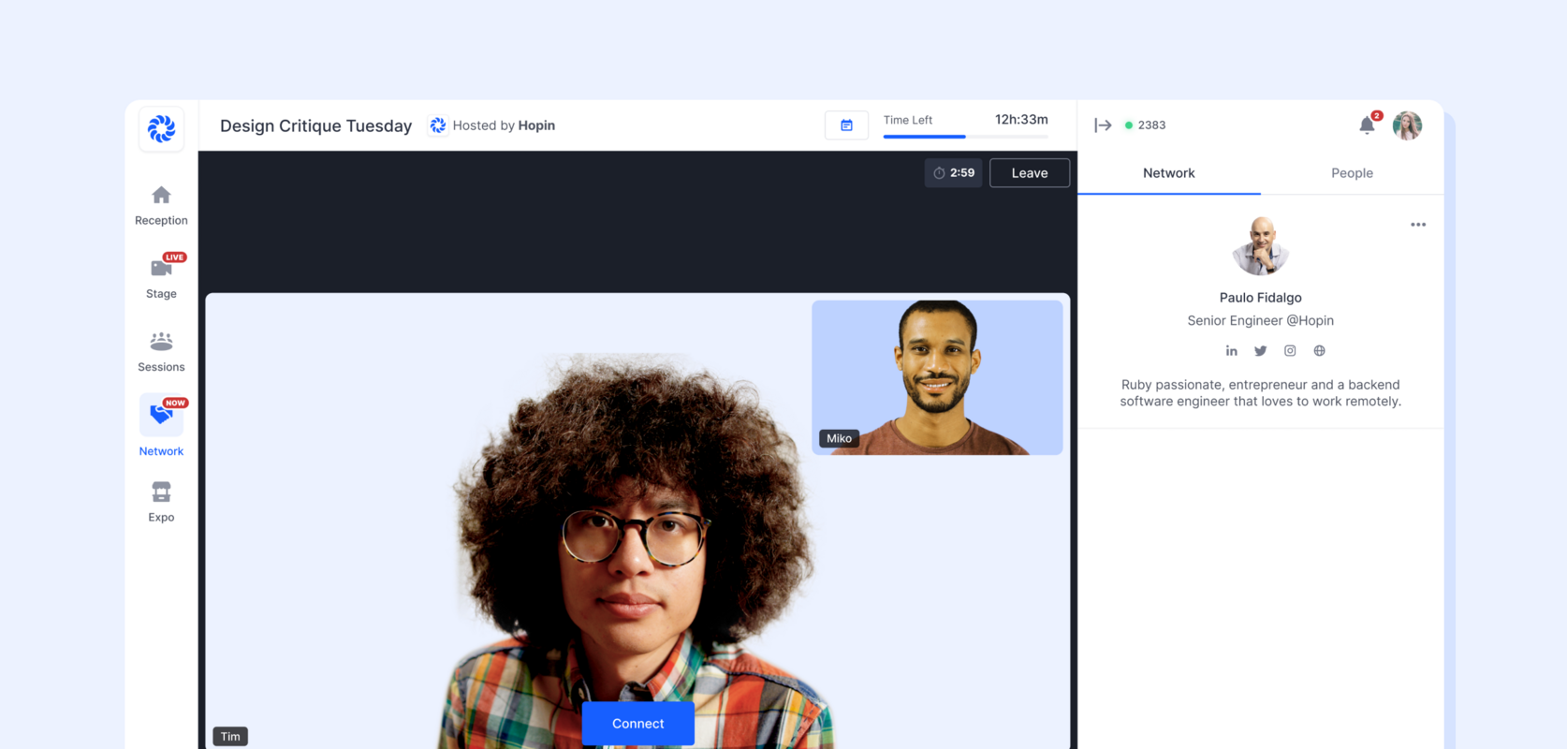This screenshot has width=1567, height=749.
Task: Click Miko's video thumbnail
Action: (937, 377)
